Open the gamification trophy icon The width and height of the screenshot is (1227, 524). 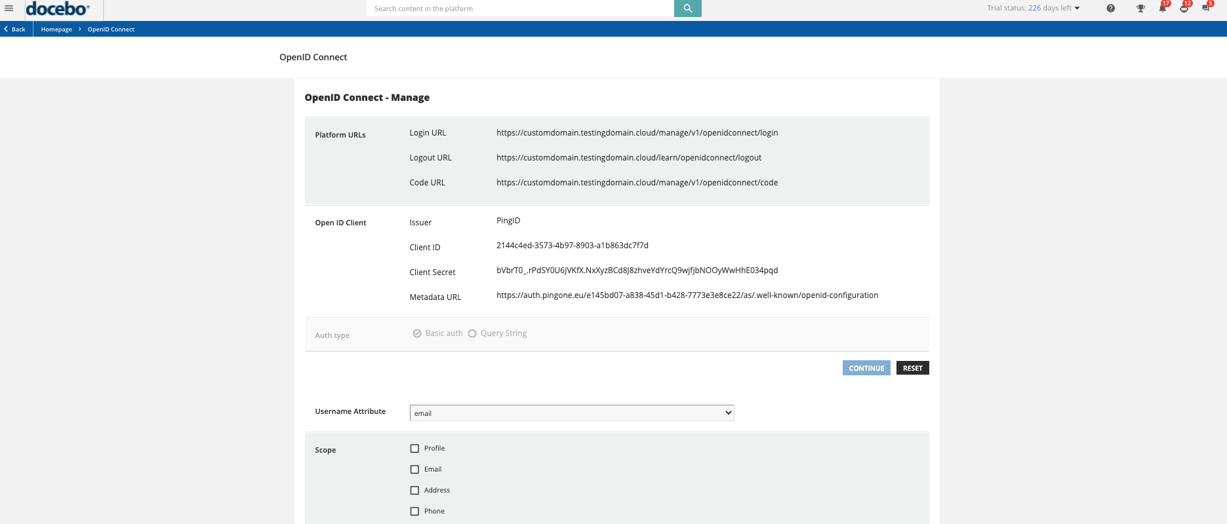(x=1140, y=9)
